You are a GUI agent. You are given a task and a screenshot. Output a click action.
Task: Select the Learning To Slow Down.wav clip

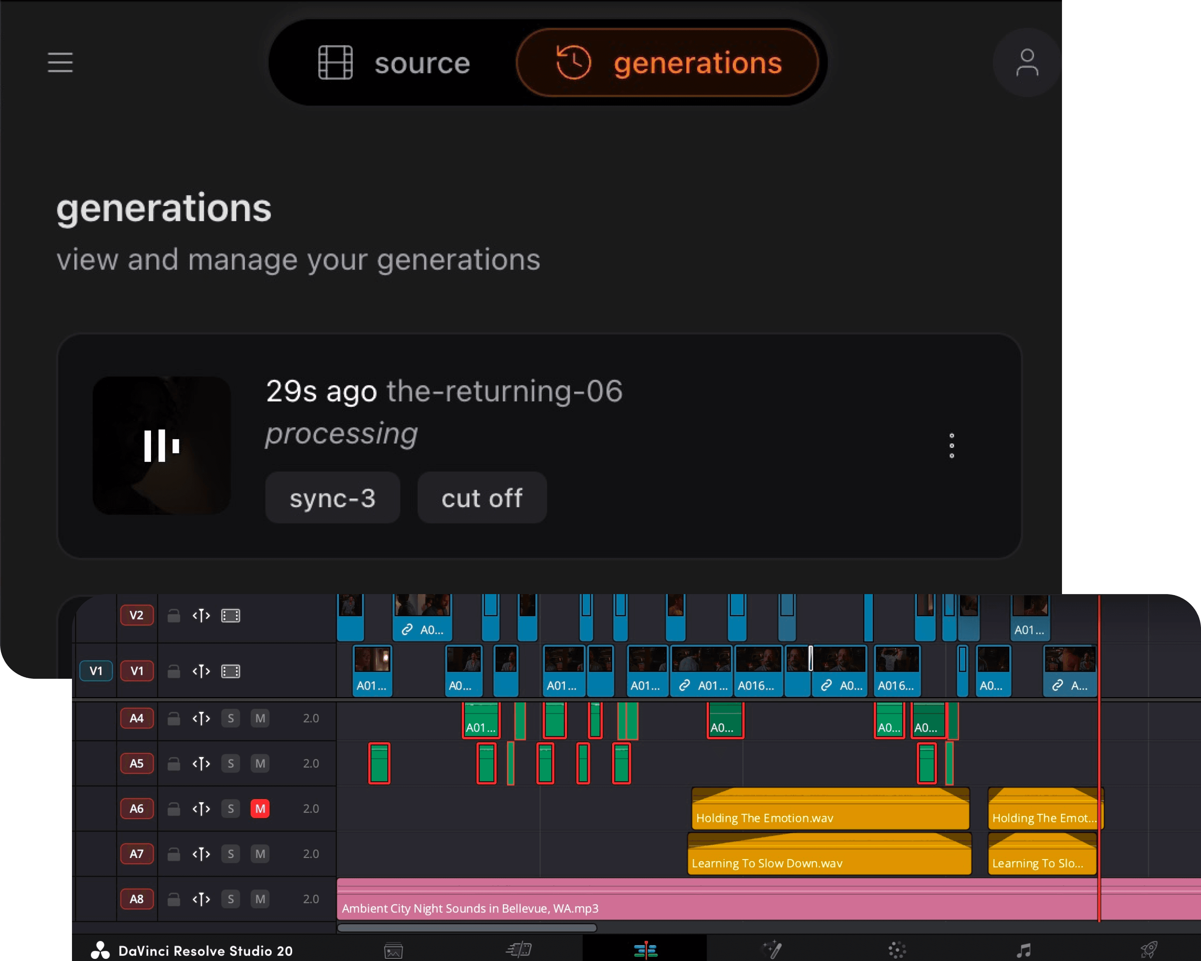pos(829,853)
